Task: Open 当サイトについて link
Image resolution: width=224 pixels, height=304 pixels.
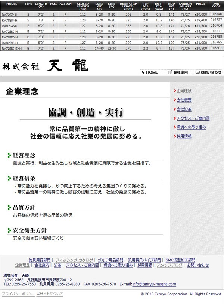Action: tap(50, 294)
